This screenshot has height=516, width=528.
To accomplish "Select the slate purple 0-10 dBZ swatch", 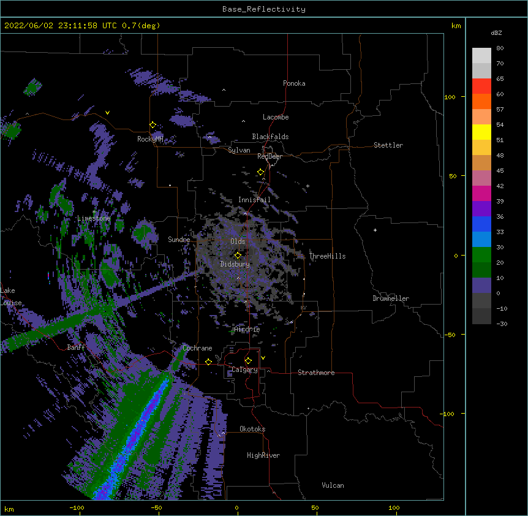I will [481, 286].
